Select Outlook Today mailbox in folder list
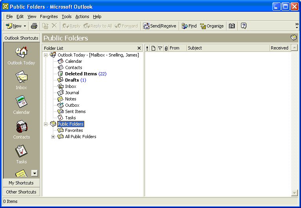Image resolution: width=301 pixels, height=208 pixels. [98, 55]
